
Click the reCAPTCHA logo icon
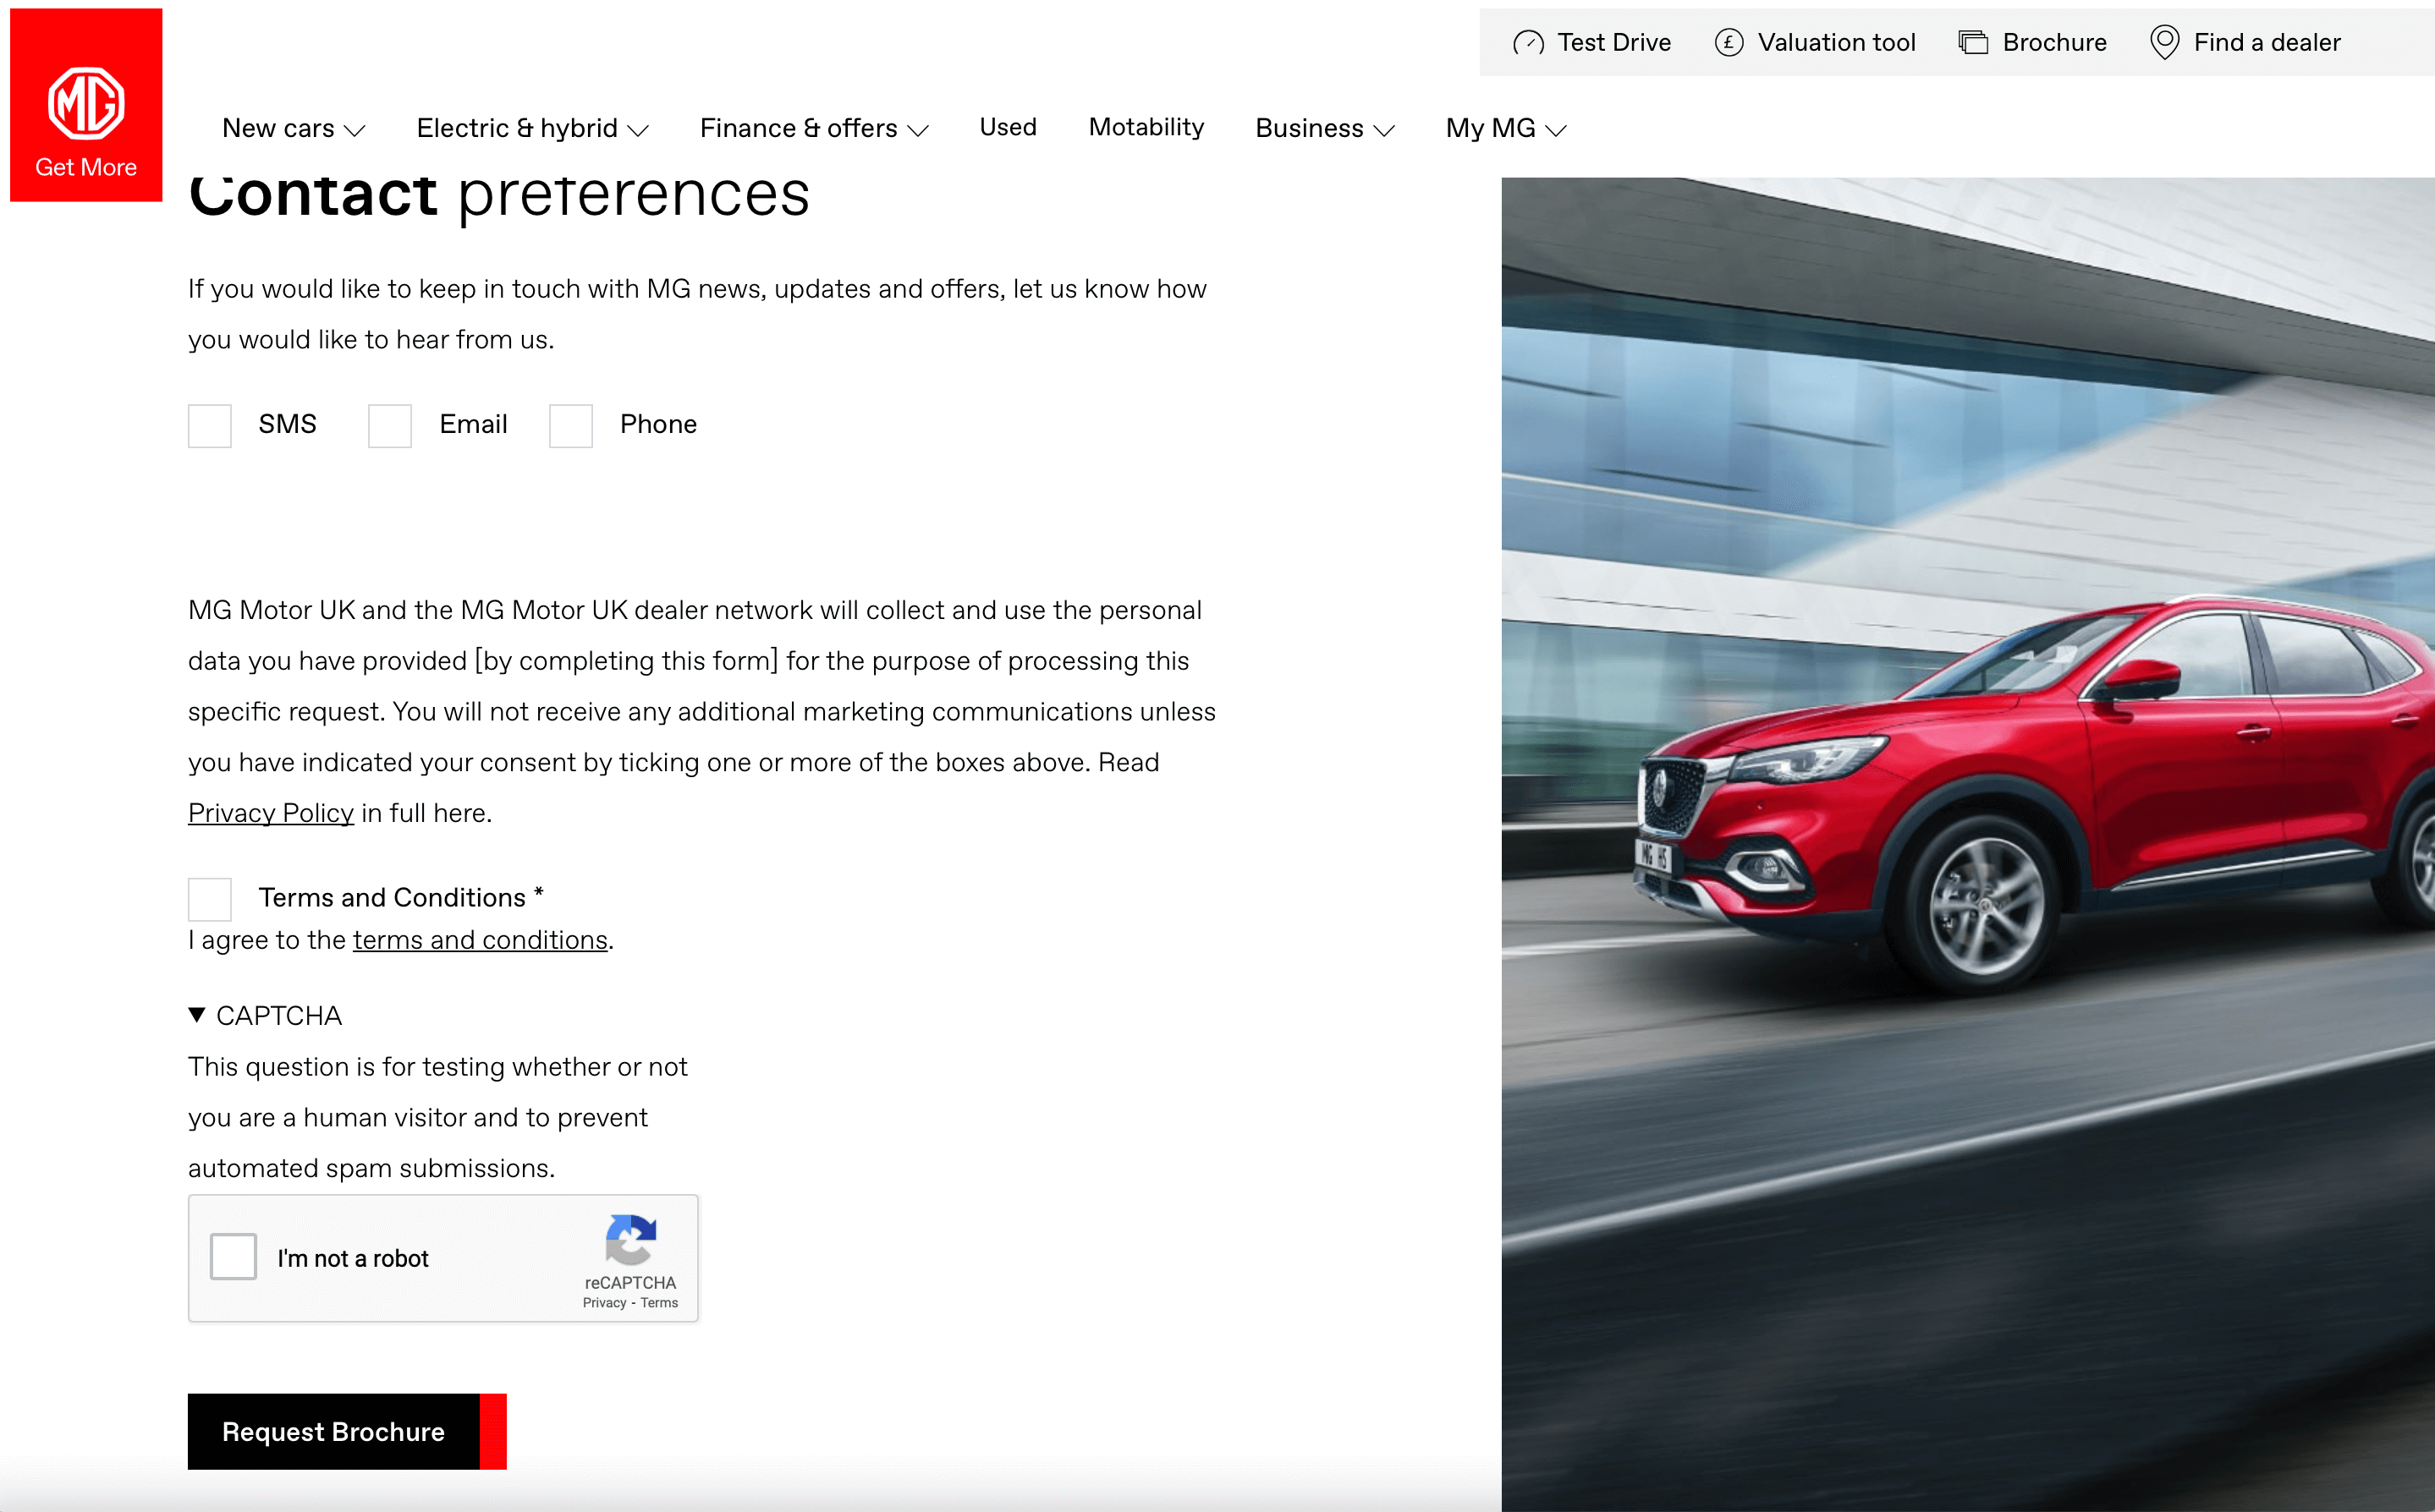[631, 1240]
